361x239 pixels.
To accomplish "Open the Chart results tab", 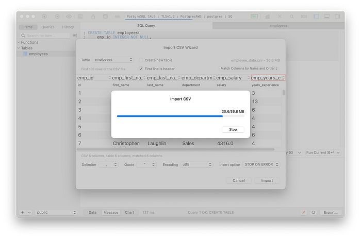I will coord(129,212).
